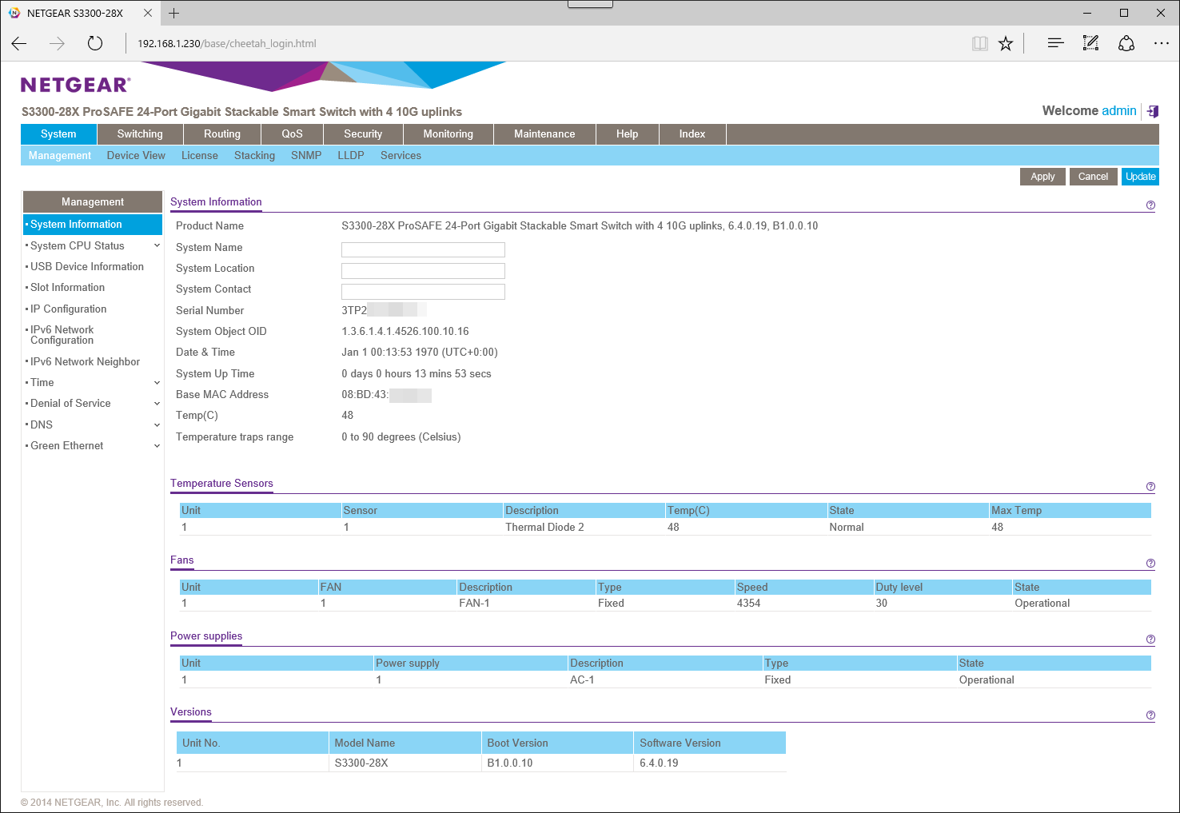Viewport: 1180px width, 813px height.
Task: Open the Routing main tab
Action: [222, 134]
